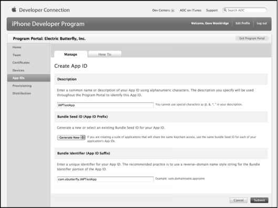278x208 pixels.
Task: Open Distribution in the sidebar
Action: (x=22, y=93)
